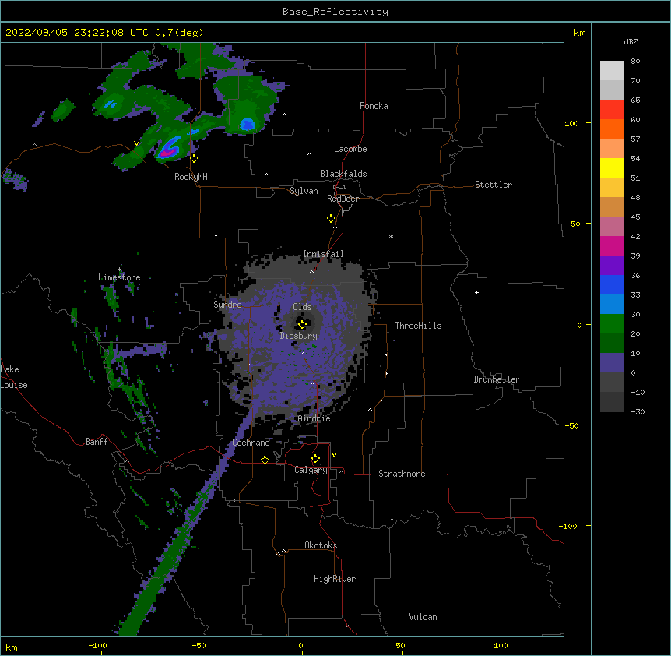The image size is (671, 656).
Task: Click the RockyMH label
Action: coord(191,176)
